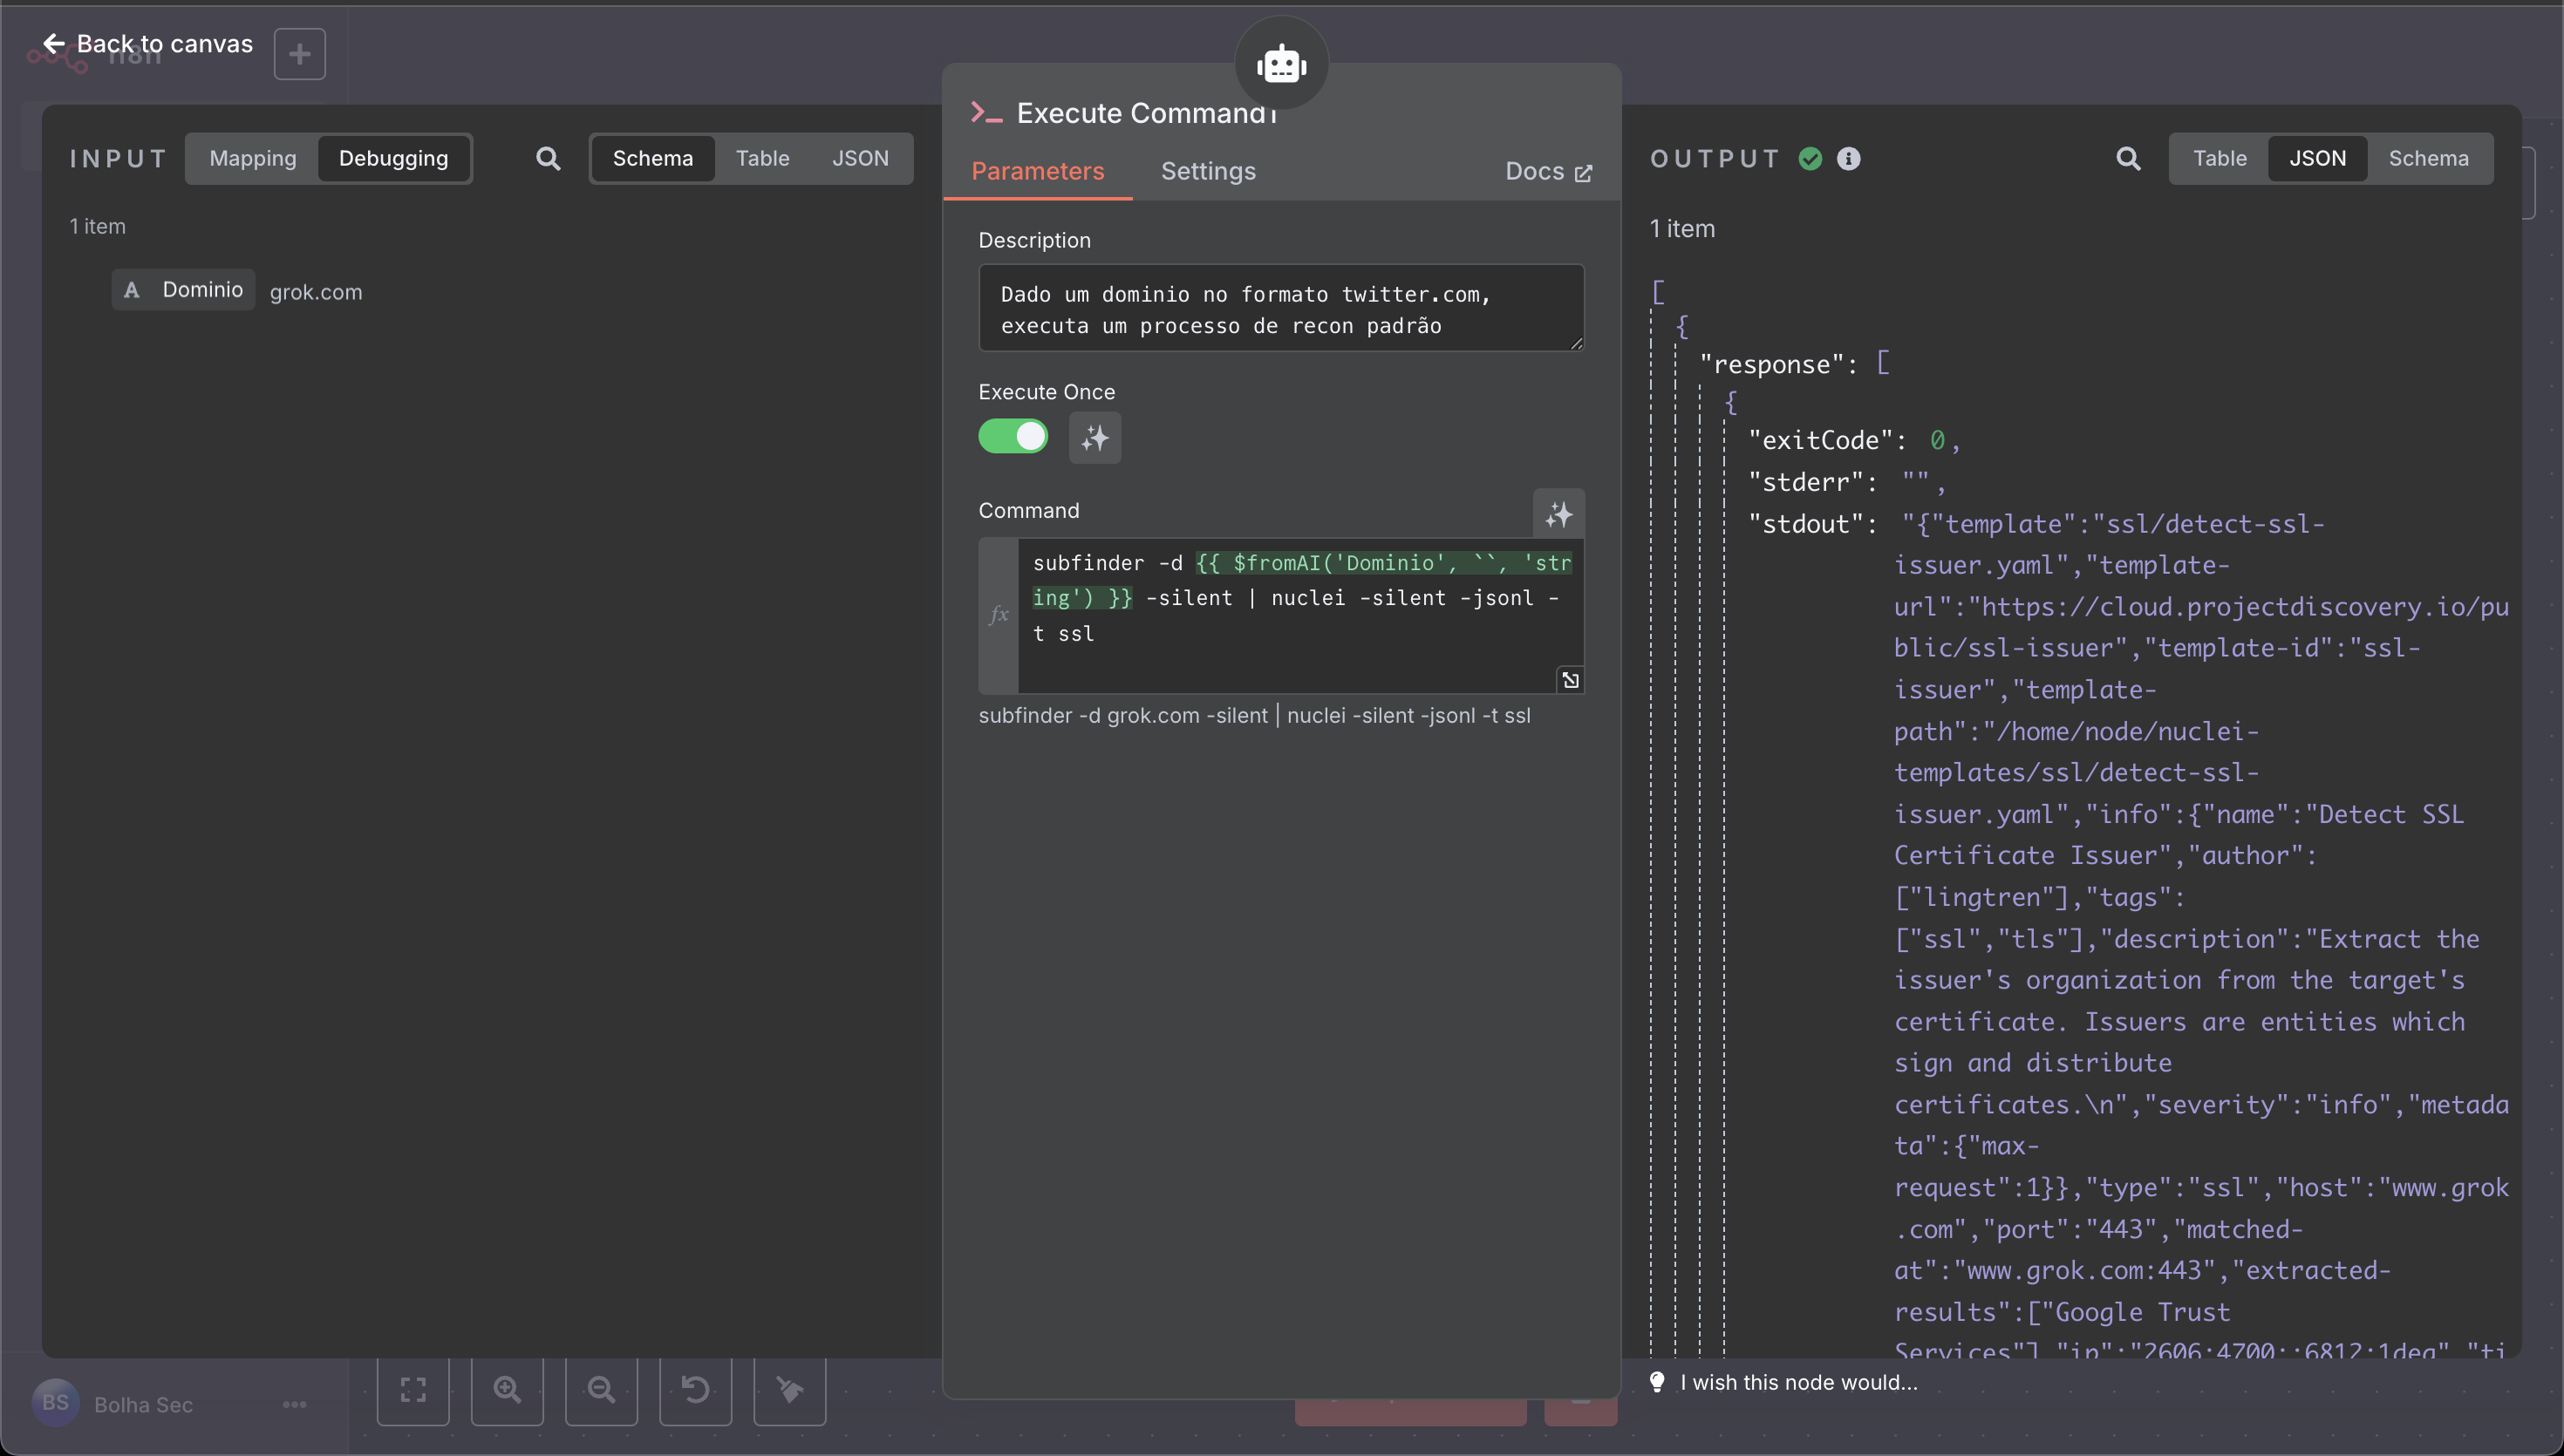Switch output view to Schema
The height and width of the screenshot is (1456, 2564).
[2428, 158]
